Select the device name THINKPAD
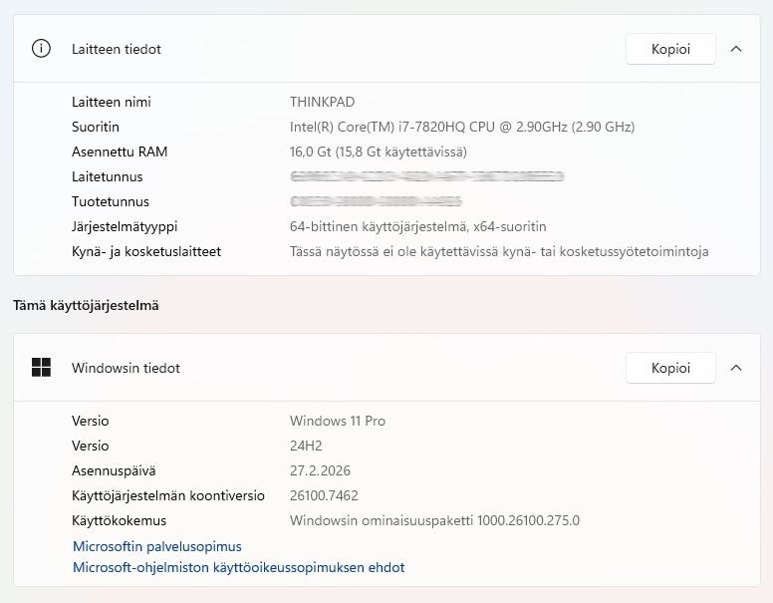Viewport: 773px width, 603px height. coord(322,102)
